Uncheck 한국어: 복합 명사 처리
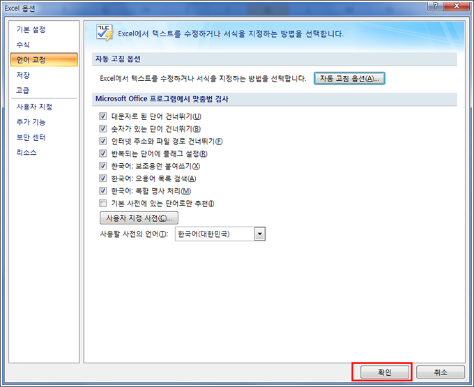This screenshot has width=474, height=387. click(x=102, y=190)
